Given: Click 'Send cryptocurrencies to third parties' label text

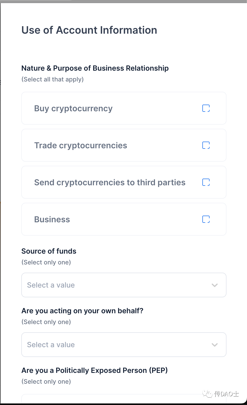Looking at the screenshot, I should click(110, 182).
